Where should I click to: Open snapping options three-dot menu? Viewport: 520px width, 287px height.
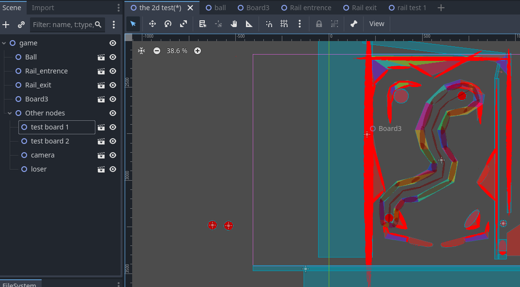300,24
